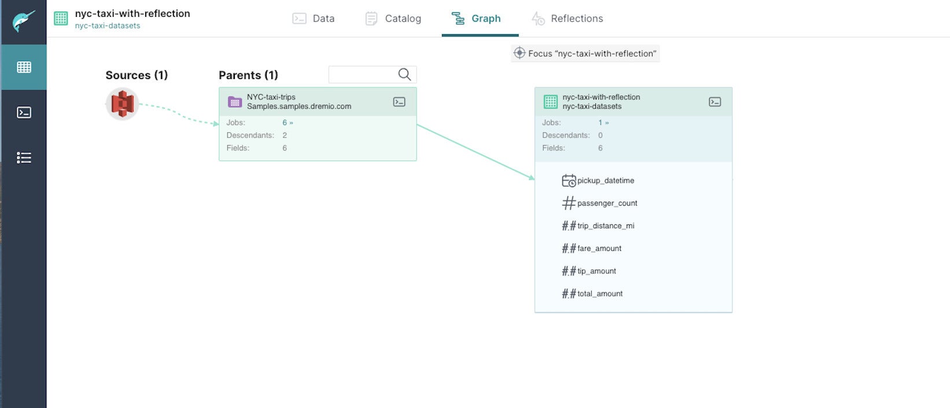Switch to the Data tab
The image size is (950, 408).
(314, 18)
